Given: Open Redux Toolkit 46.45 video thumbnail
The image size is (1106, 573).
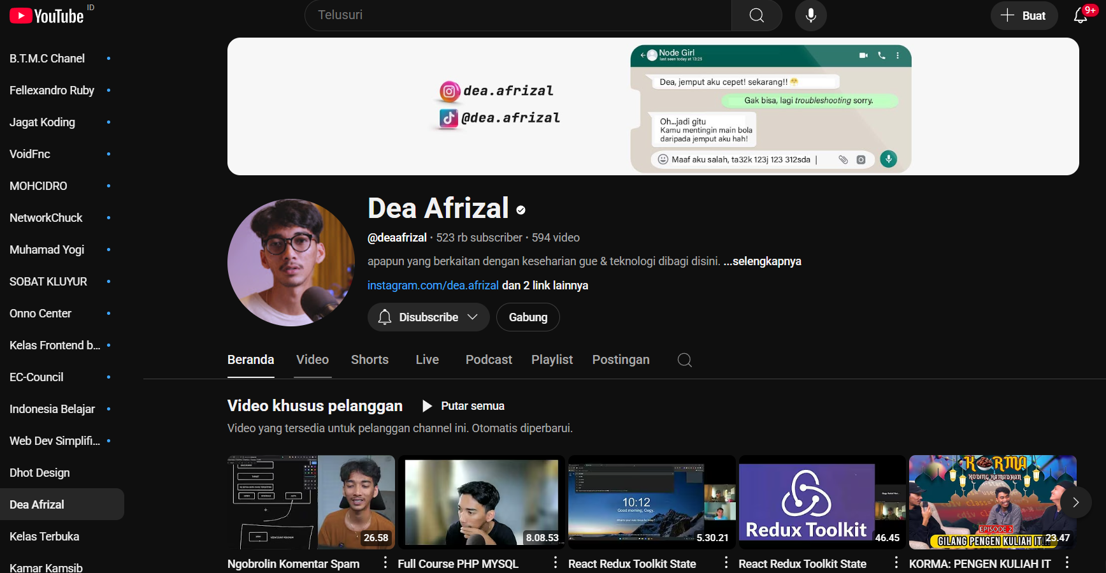Looking at the screenshot, I should point(822,502).
